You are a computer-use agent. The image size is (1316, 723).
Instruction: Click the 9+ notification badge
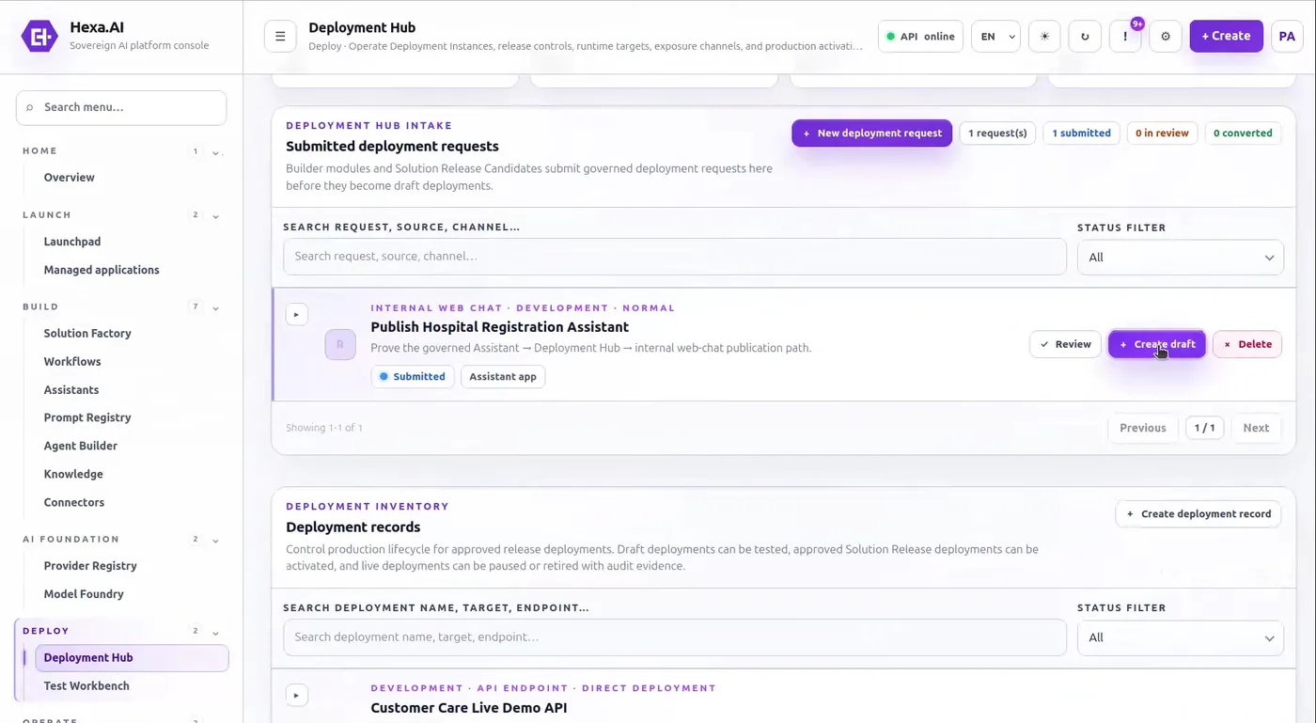(x=1137, y=24)
